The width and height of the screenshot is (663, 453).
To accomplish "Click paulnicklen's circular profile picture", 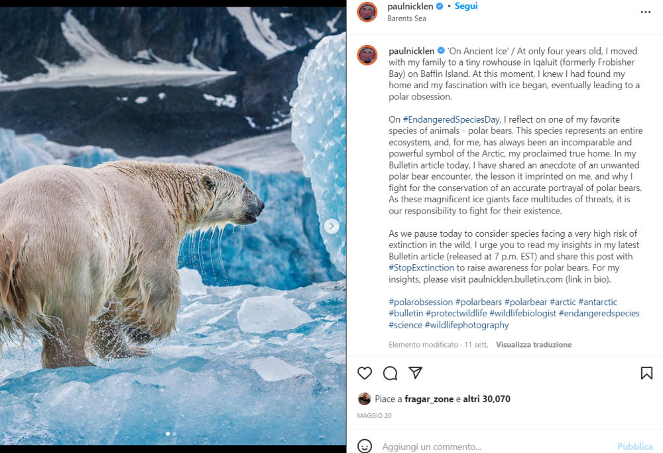I will (x=367, y=12).
